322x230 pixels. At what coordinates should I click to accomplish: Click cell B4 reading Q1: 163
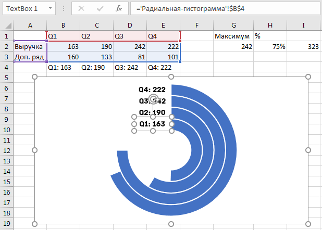pos(63,67)
